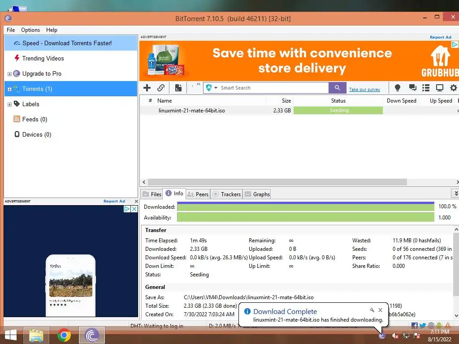Sort by # column header

[x=150, y=101]
